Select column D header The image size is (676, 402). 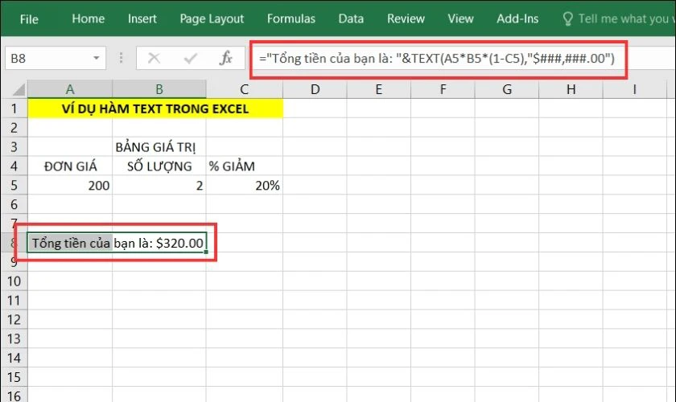[315, 89]
